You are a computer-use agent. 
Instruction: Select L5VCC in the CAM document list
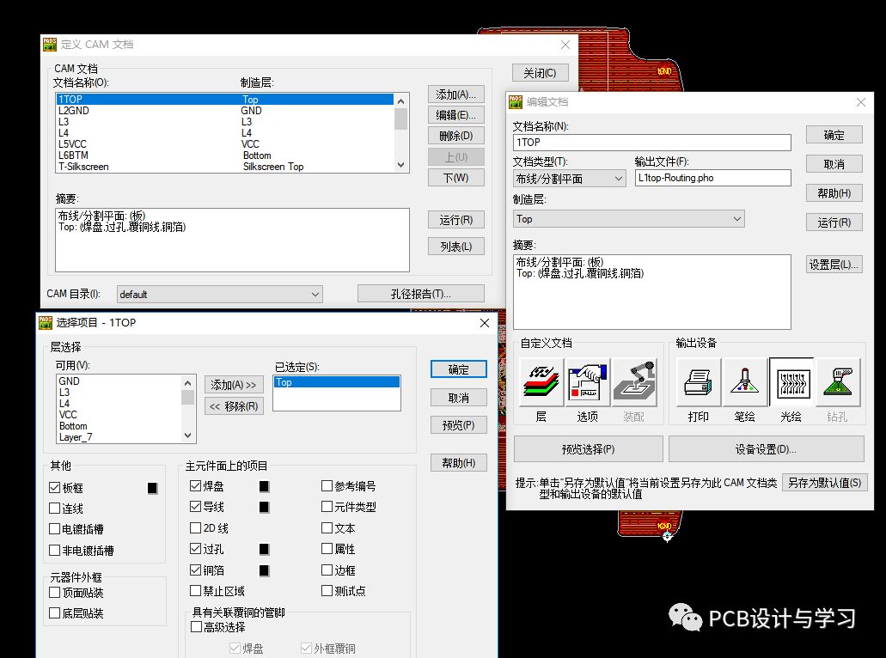pos(225,144)
